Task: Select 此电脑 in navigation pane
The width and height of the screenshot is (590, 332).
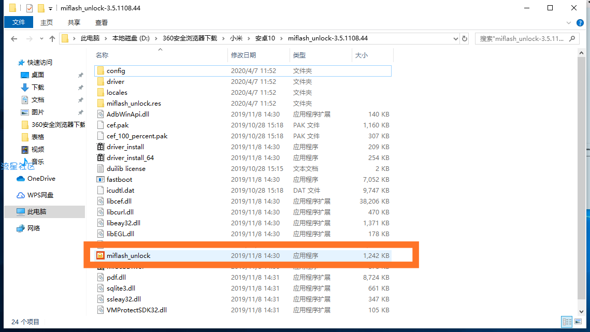Action: coord(45,211)
